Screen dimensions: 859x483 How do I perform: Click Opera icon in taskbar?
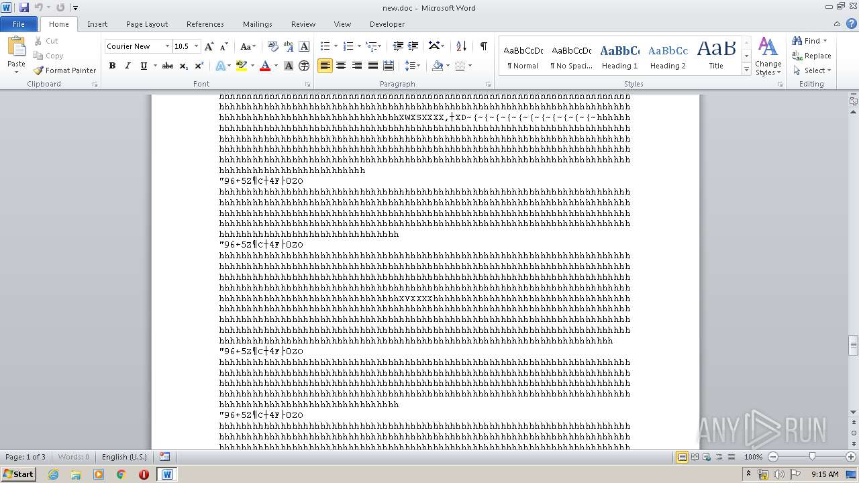point(144,474)
